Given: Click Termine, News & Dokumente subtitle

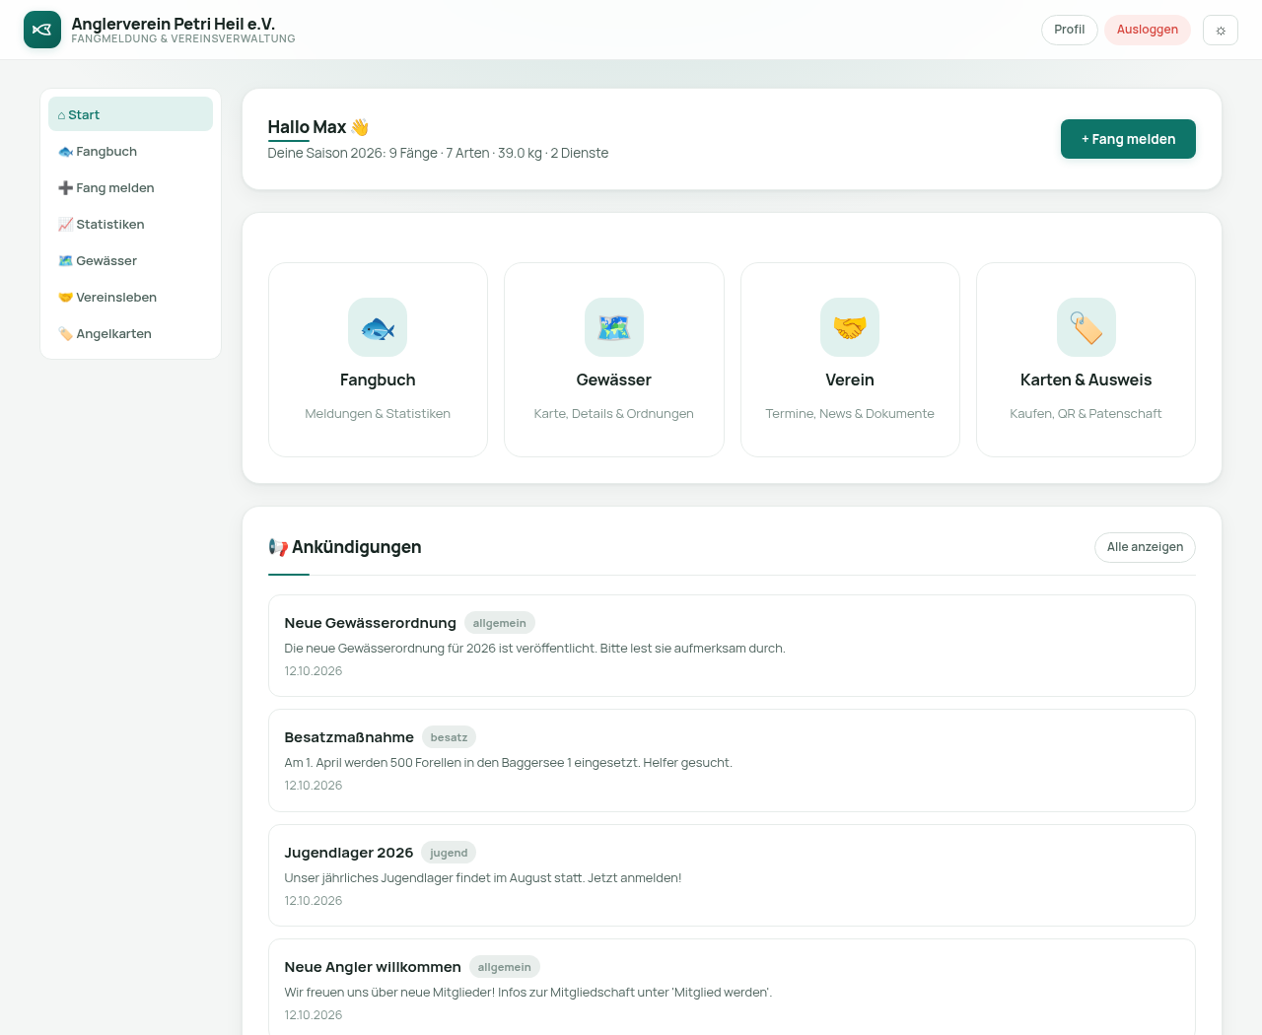Looking at the screenshot, I should coord(850,414).
